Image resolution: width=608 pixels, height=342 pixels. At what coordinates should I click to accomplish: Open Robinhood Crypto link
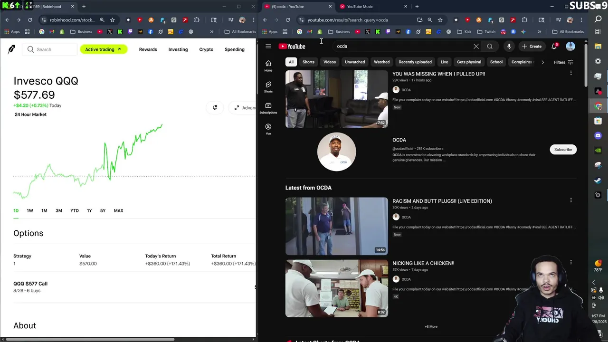coord(206,49)
